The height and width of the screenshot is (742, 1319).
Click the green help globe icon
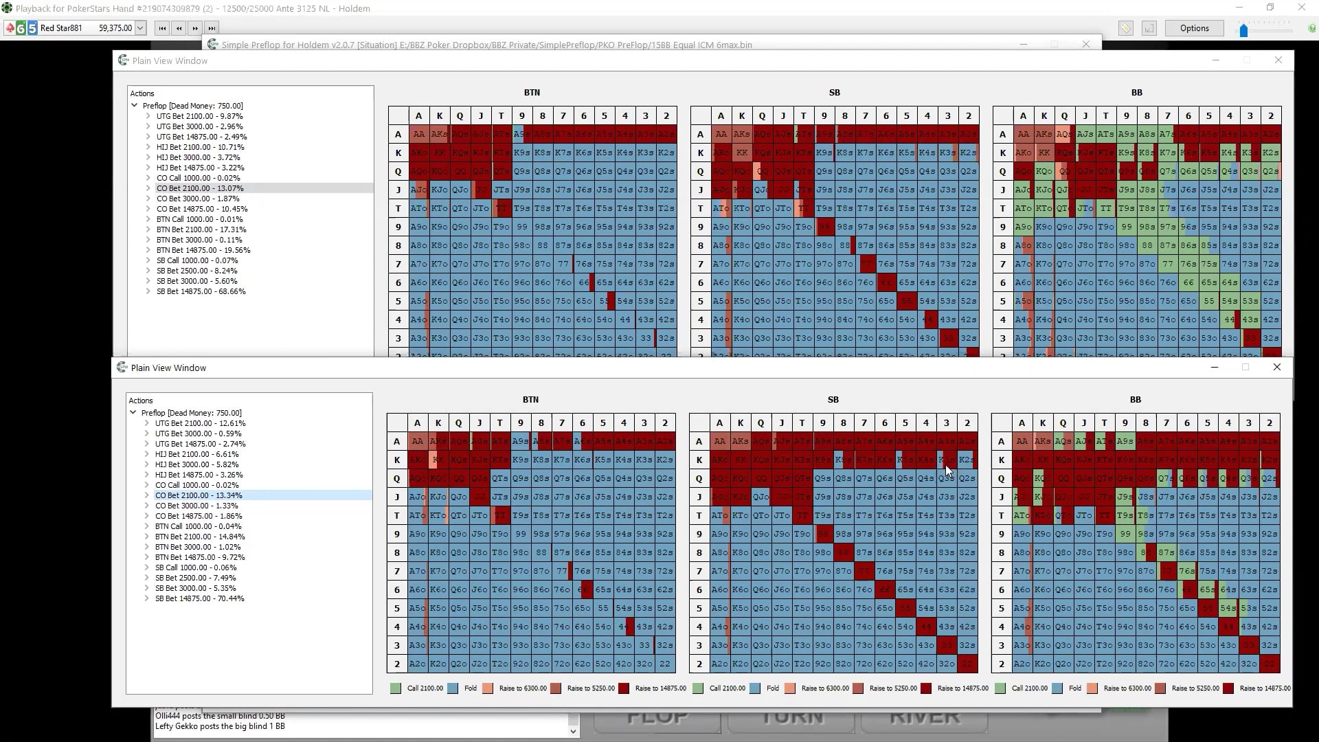click(x=1311, y=28)
